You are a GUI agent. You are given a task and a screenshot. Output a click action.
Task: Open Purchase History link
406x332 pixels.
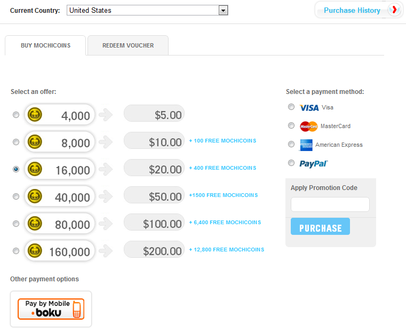pos(352,10)
